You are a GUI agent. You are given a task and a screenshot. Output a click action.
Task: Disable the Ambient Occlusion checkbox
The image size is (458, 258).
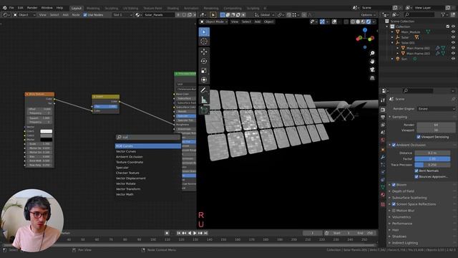(394, 145)
